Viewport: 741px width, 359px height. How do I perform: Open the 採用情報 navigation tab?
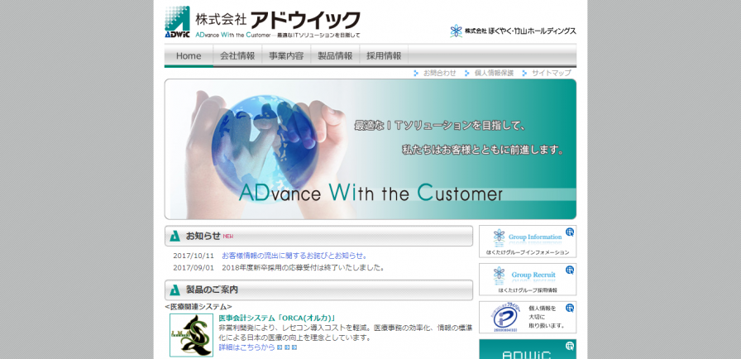[x=384, y=55]
